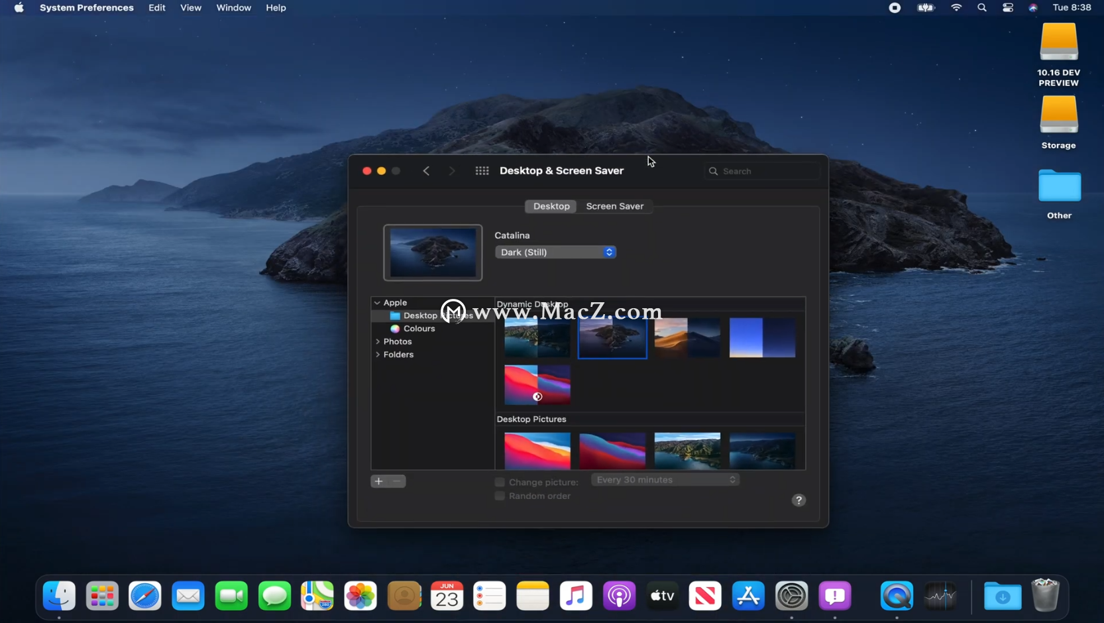Open the Window menu
The image size is (1104, 623).
coord(233,8)
